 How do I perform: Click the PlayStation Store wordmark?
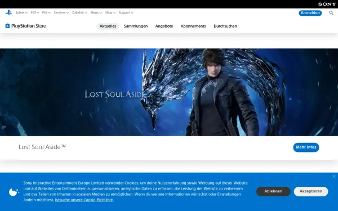pos(29,26)
